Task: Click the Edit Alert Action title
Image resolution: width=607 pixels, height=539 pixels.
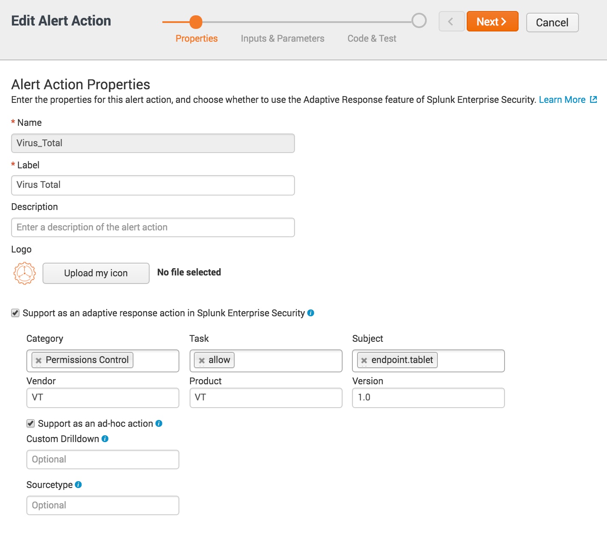Action: click(x=61, y=21)
